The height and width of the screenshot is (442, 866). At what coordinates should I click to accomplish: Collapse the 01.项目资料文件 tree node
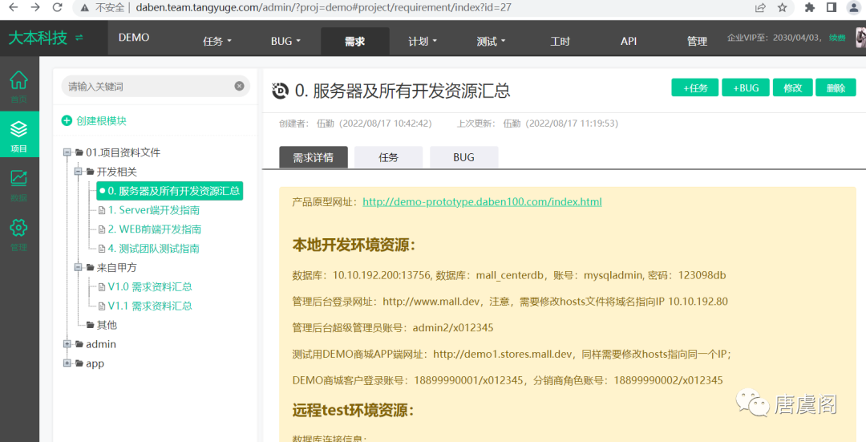[x=67, y=152]
